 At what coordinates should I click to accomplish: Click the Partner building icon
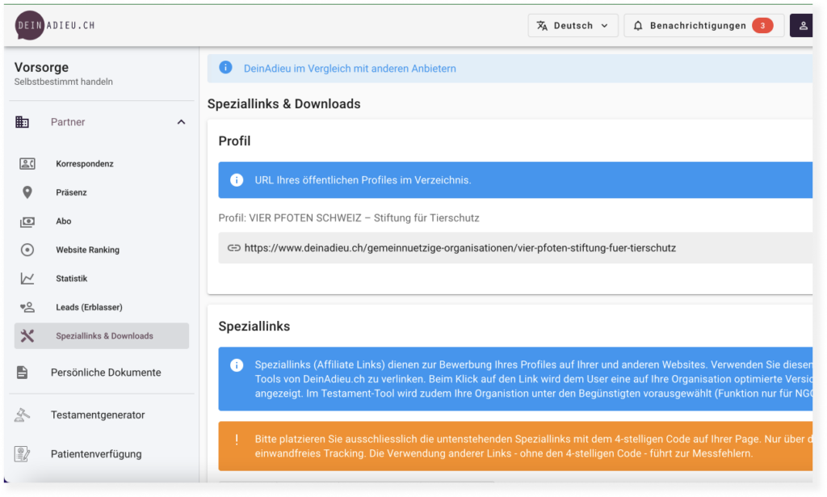coord(23,122)
